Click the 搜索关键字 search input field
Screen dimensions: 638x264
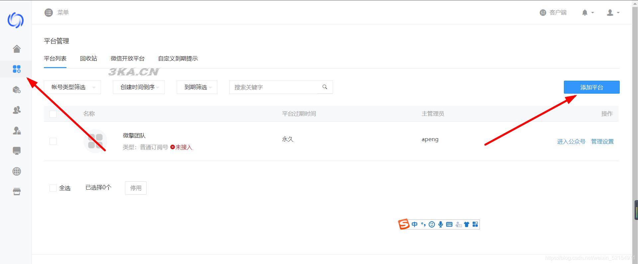click(274, 87)
